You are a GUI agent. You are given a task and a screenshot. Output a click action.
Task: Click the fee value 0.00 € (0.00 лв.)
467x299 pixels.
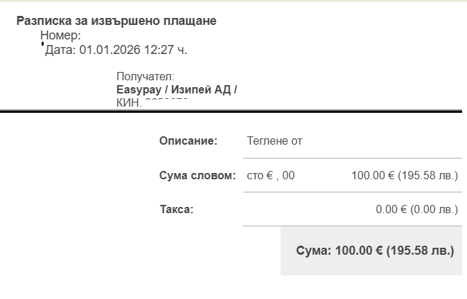[416, 209]
